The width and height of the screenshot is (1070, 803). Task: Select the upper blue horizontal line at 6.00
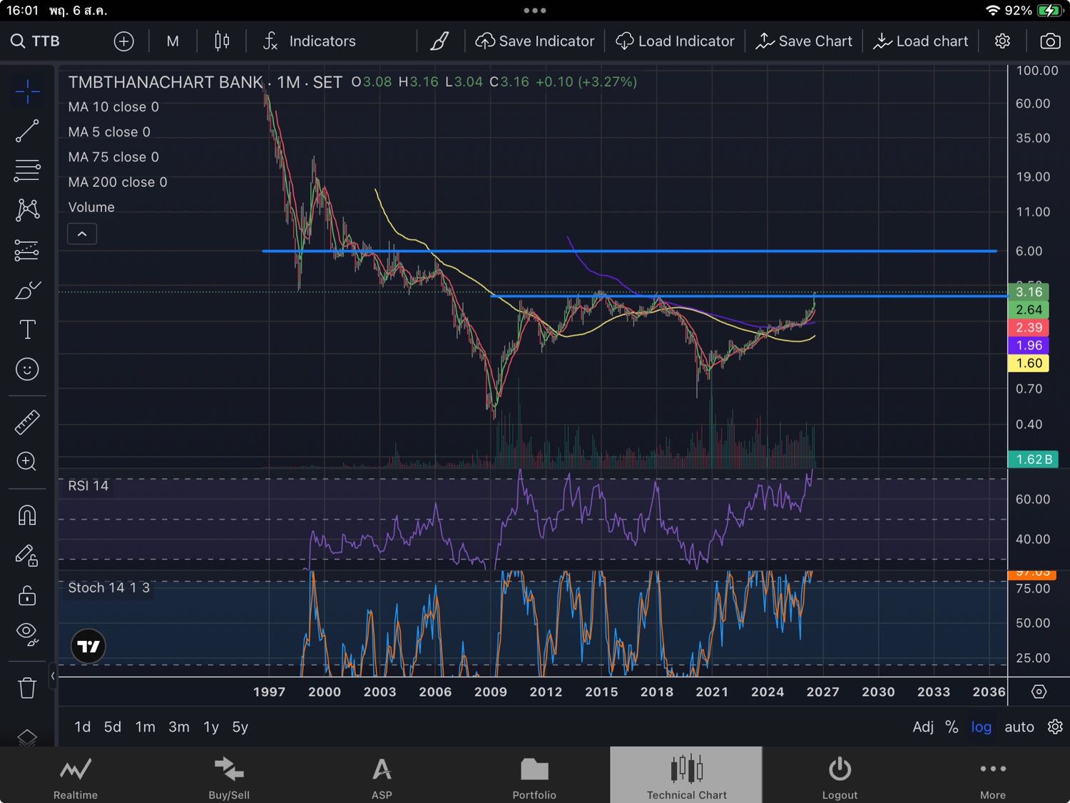coord(629,251)
